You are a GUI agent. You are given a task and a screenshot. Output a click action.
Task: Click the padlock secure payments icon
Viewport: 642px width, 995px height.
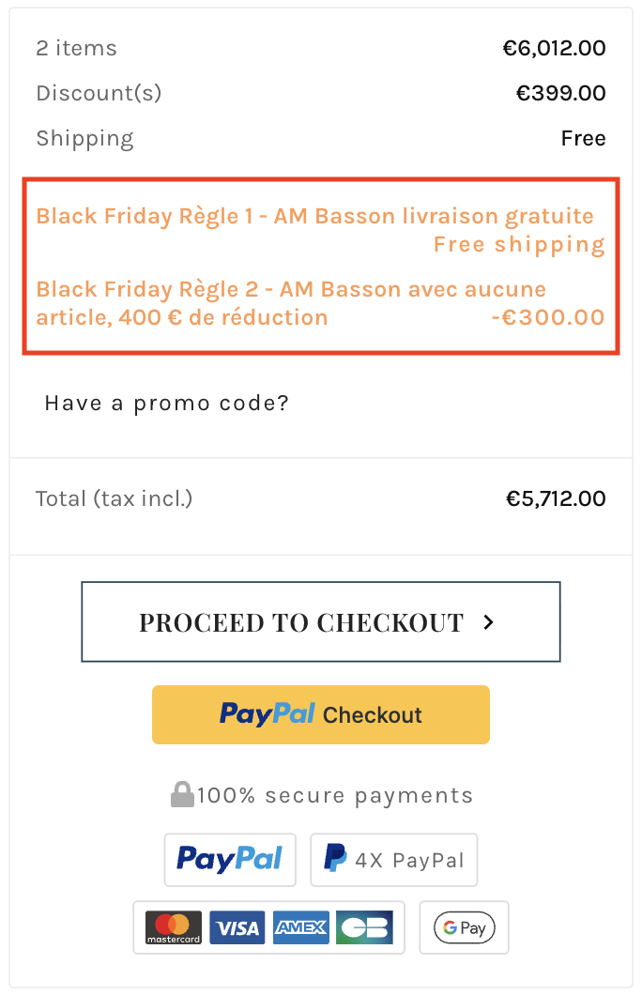point(182,795)
